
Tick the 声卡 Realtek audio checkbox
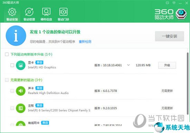[x=12, y=91]
